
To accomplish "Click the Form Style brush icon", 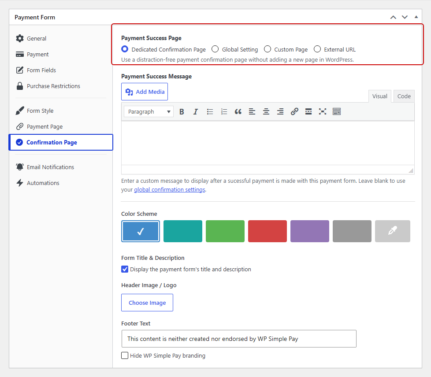I will (x=20, y=111).
